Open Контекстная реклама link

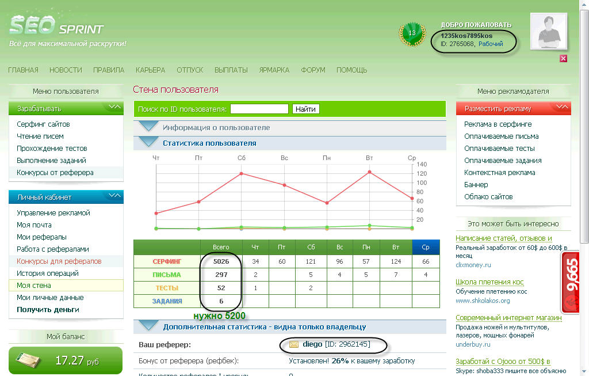tap(500, 173)
